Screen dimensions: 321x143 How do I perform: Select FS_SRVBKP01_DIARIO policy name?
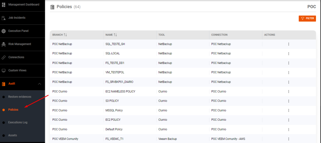tap(119, 82)
